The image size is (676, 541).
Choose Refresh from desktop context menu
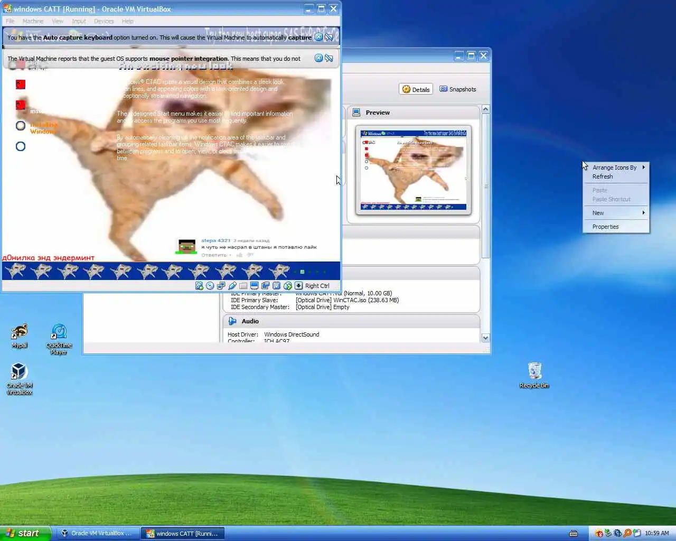616,176
